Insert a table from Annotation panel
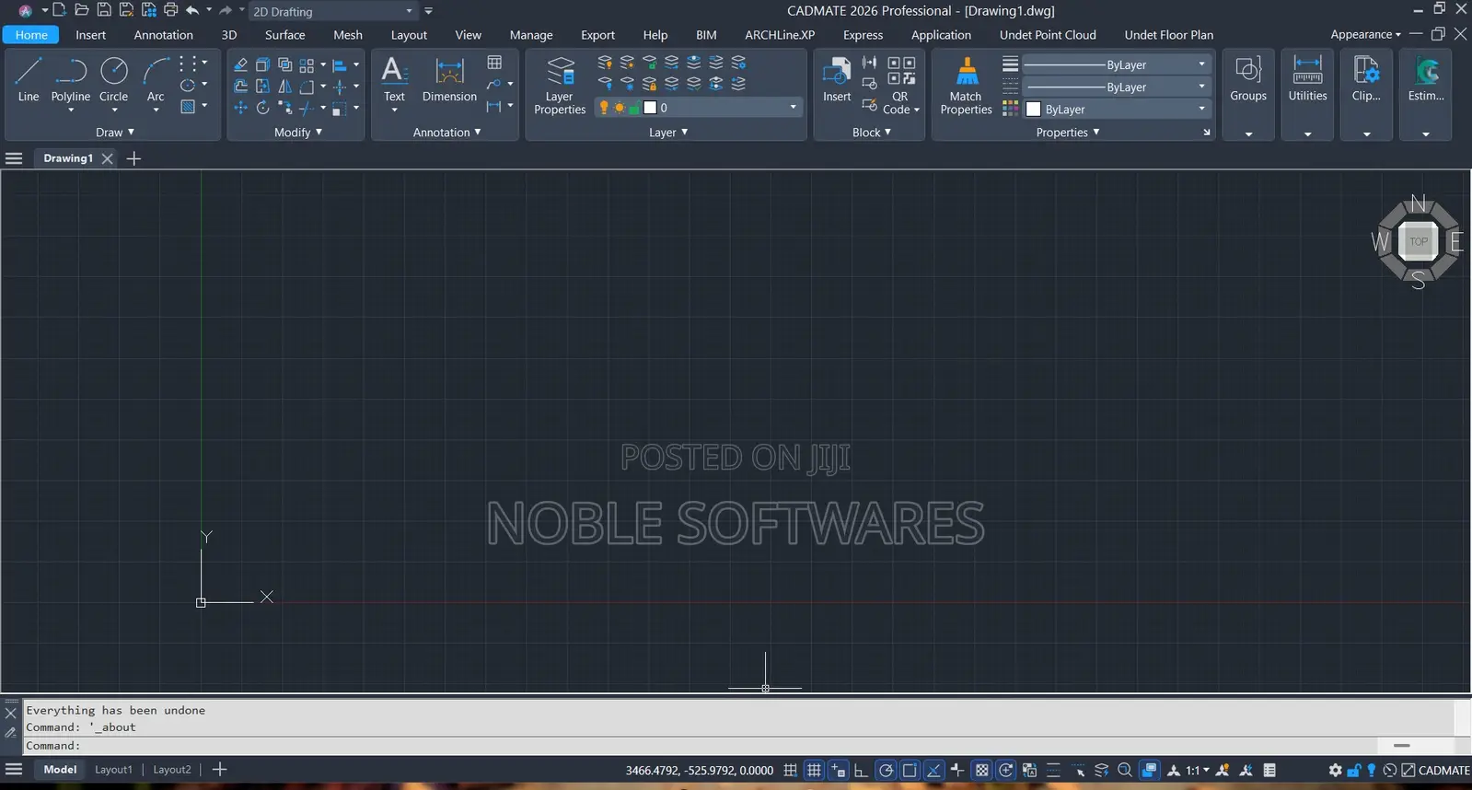This screenshot has height=790, width=1472. pos(494,63)
